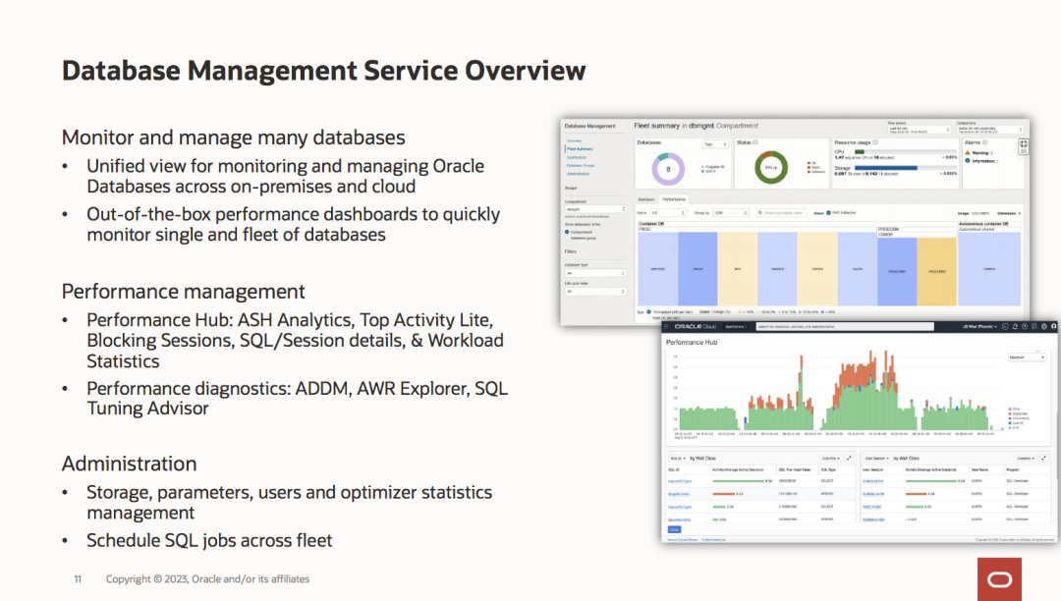Open Columns dropdown in SQL ID table
1061x601 pixels.
tap(830, 459)
